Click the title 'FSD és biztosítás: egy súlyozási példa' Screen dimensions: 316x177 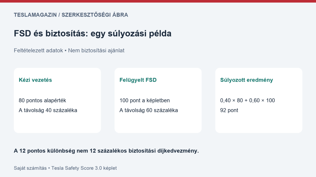tap(93, 34)
